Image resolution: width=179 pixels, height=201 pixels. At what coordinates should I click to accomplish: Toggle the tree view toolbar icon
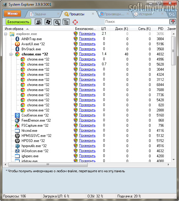66,22
